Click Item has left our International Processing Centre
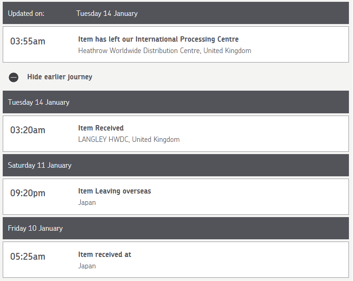Screen dimensions: 353x281 tap(158, 39)
